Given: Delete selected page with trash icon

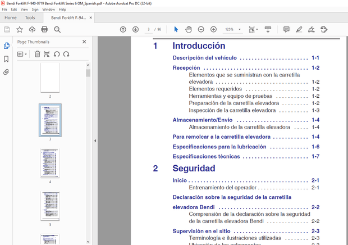Looking at the screenshot, I should point(37,54).
